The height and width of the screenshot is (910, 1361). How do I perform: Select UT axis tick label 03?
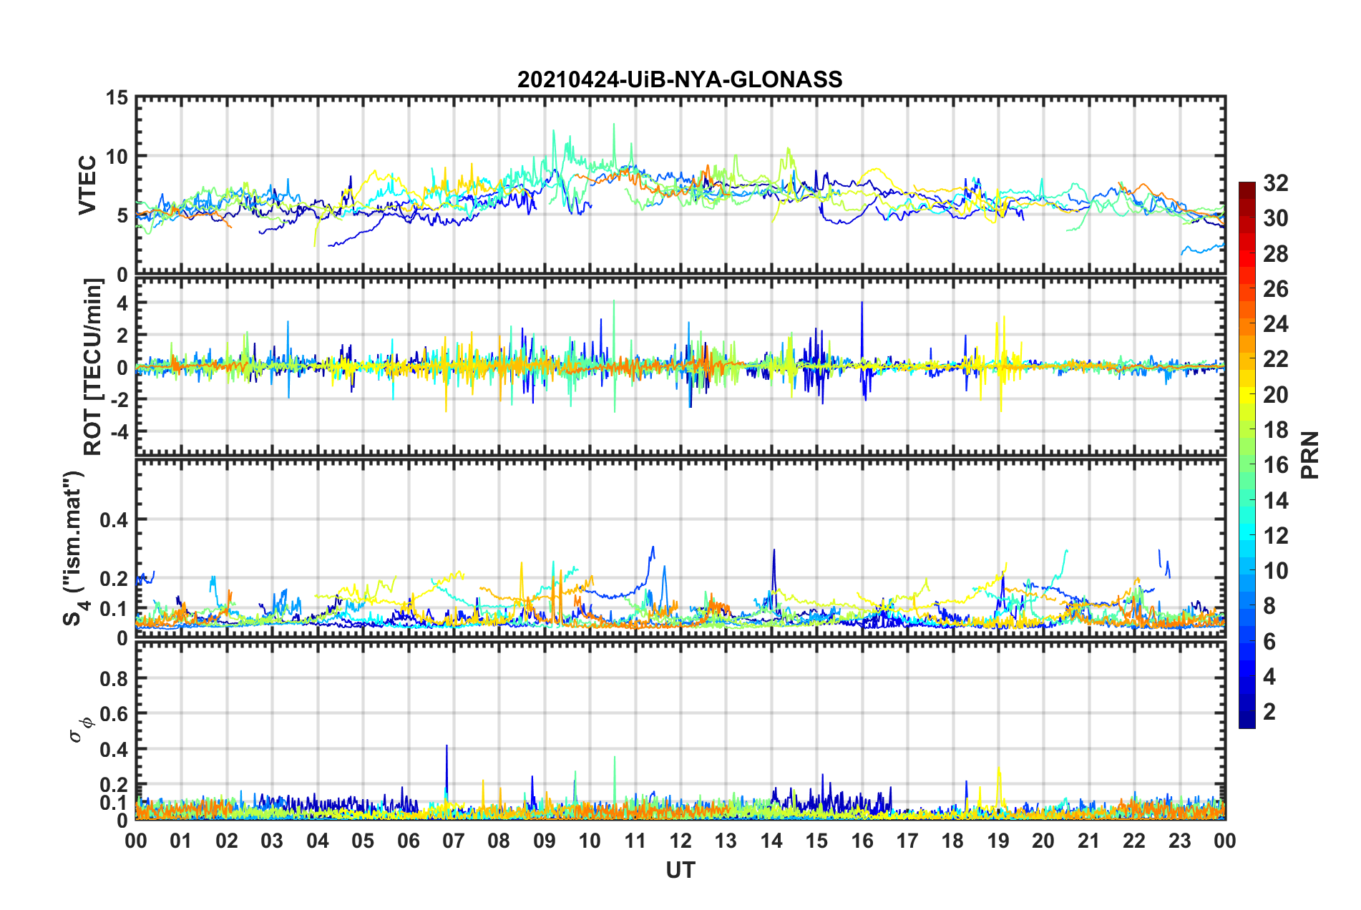pyautogui.click(x=272, y=841)
